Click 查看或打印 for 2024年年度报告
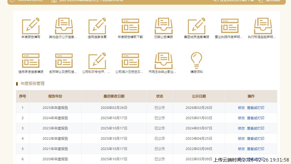This screenshot has height=164, width=291. [256, 118]
